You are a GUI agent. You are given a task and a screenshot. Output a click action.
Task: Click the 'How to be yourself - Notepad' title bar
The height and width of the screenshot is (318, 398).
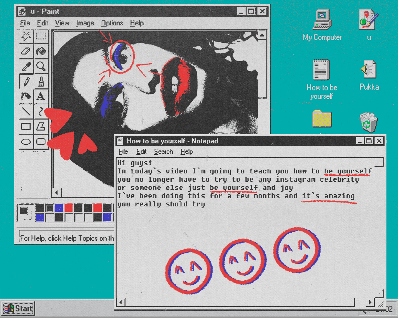click(250, 141)
